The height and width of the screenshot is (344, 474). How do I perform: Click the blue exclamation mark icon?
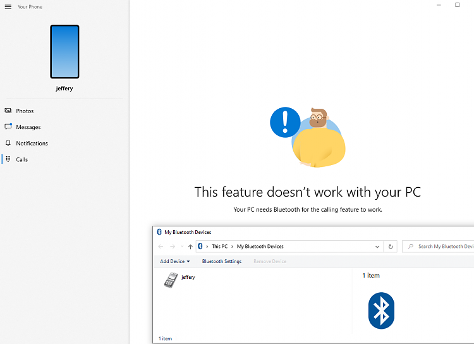point(285,122)
